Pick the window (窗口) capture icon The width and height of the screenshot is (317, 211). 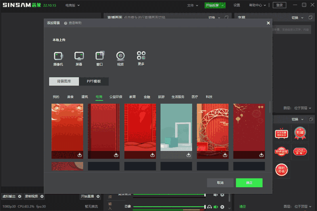(99, 56)
